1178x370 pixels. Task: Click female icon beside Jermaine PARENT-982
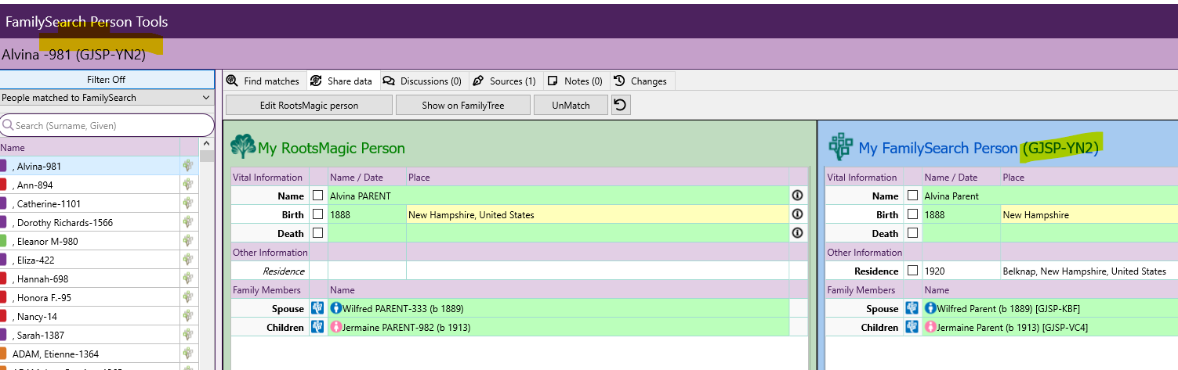(336, 327)
